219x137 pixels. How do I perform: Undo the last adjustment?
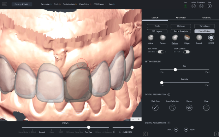pos(176,130)
